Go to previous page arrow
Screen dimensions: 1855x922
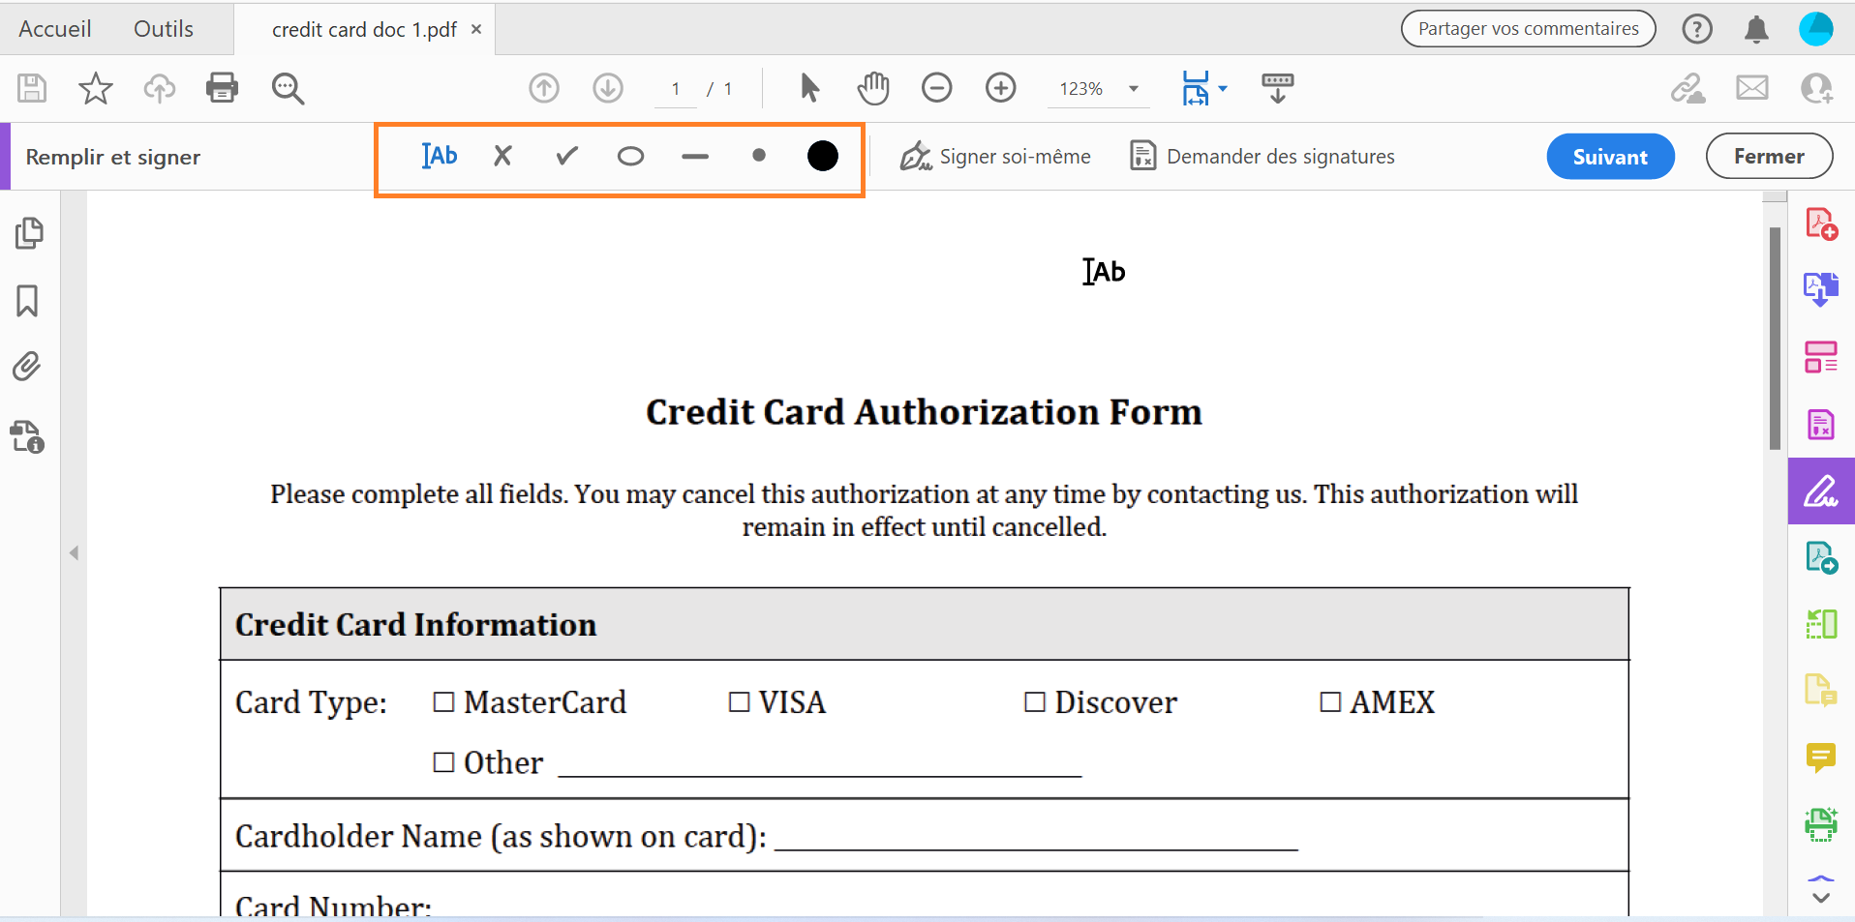click(x=544, y=88)
